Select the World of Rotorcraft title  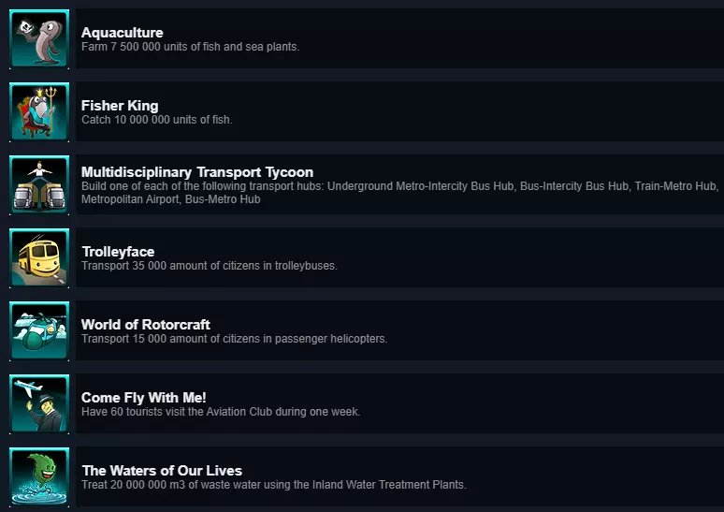click(146, 325)
